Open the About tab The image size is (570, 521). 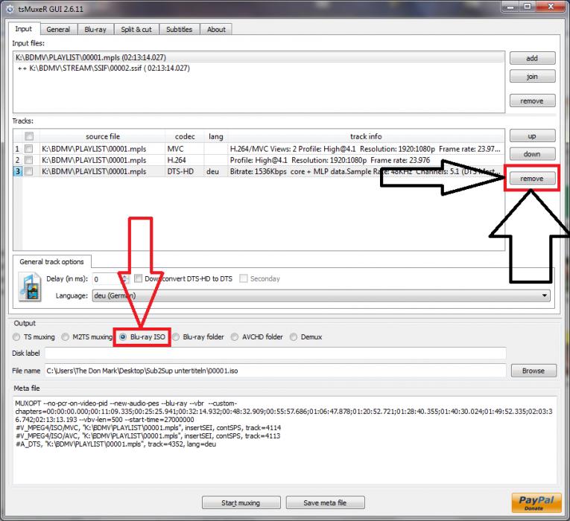tap(216, 30)
